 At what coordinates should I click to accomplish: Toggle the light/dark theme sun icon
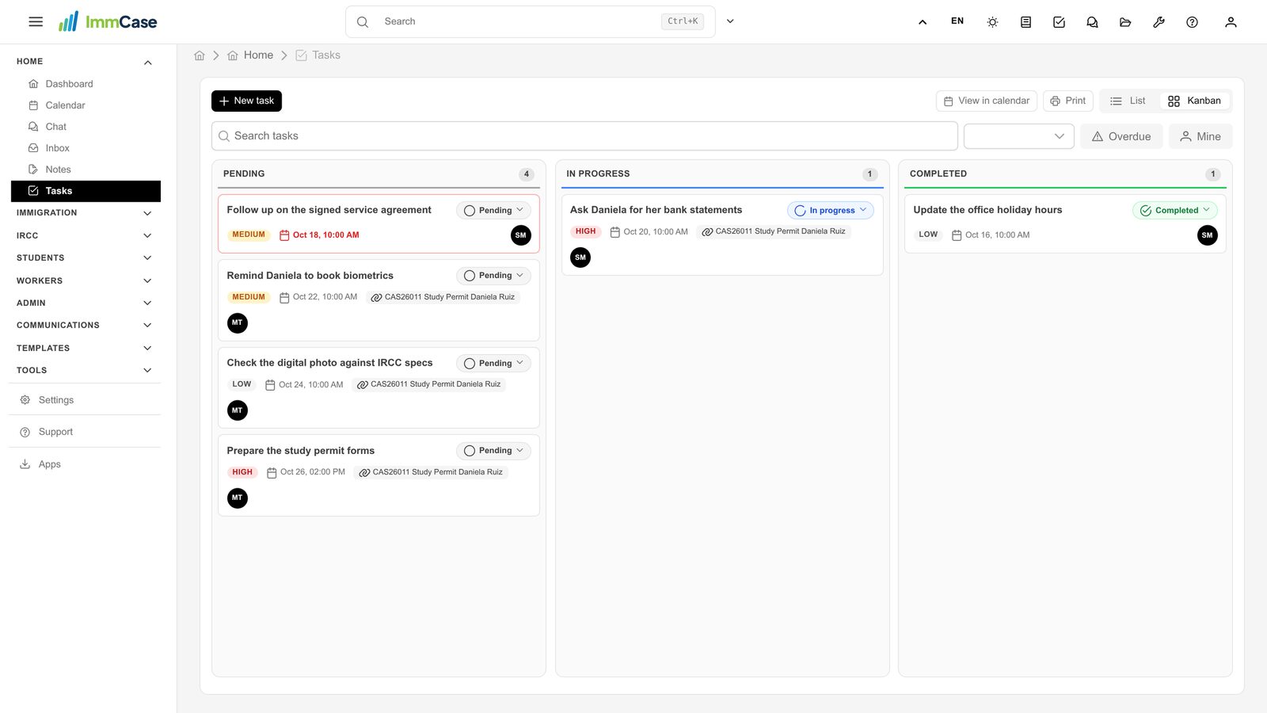click(x=992, y=22)
